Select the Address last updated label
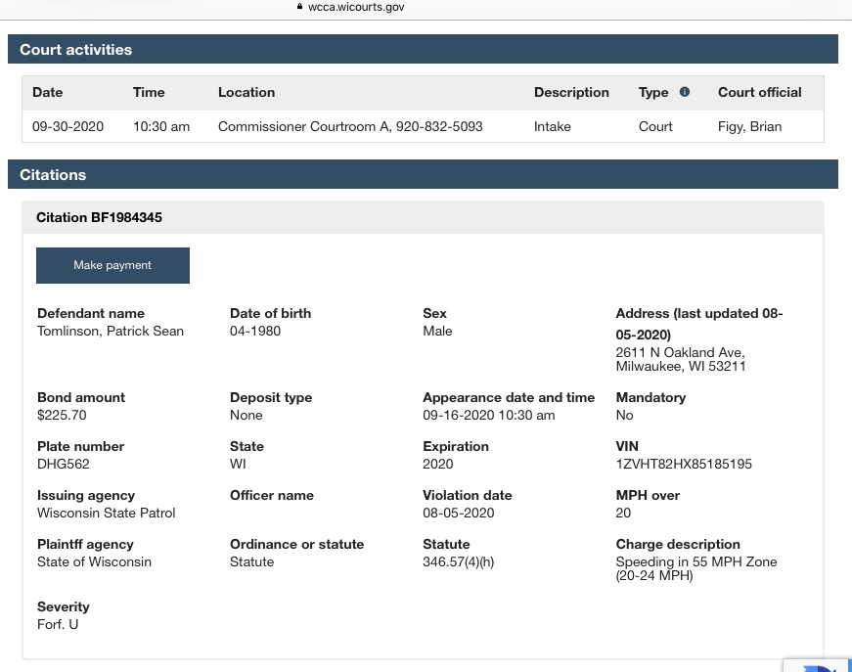This screenshot has height=672, width=852. (x=699, y=324)
